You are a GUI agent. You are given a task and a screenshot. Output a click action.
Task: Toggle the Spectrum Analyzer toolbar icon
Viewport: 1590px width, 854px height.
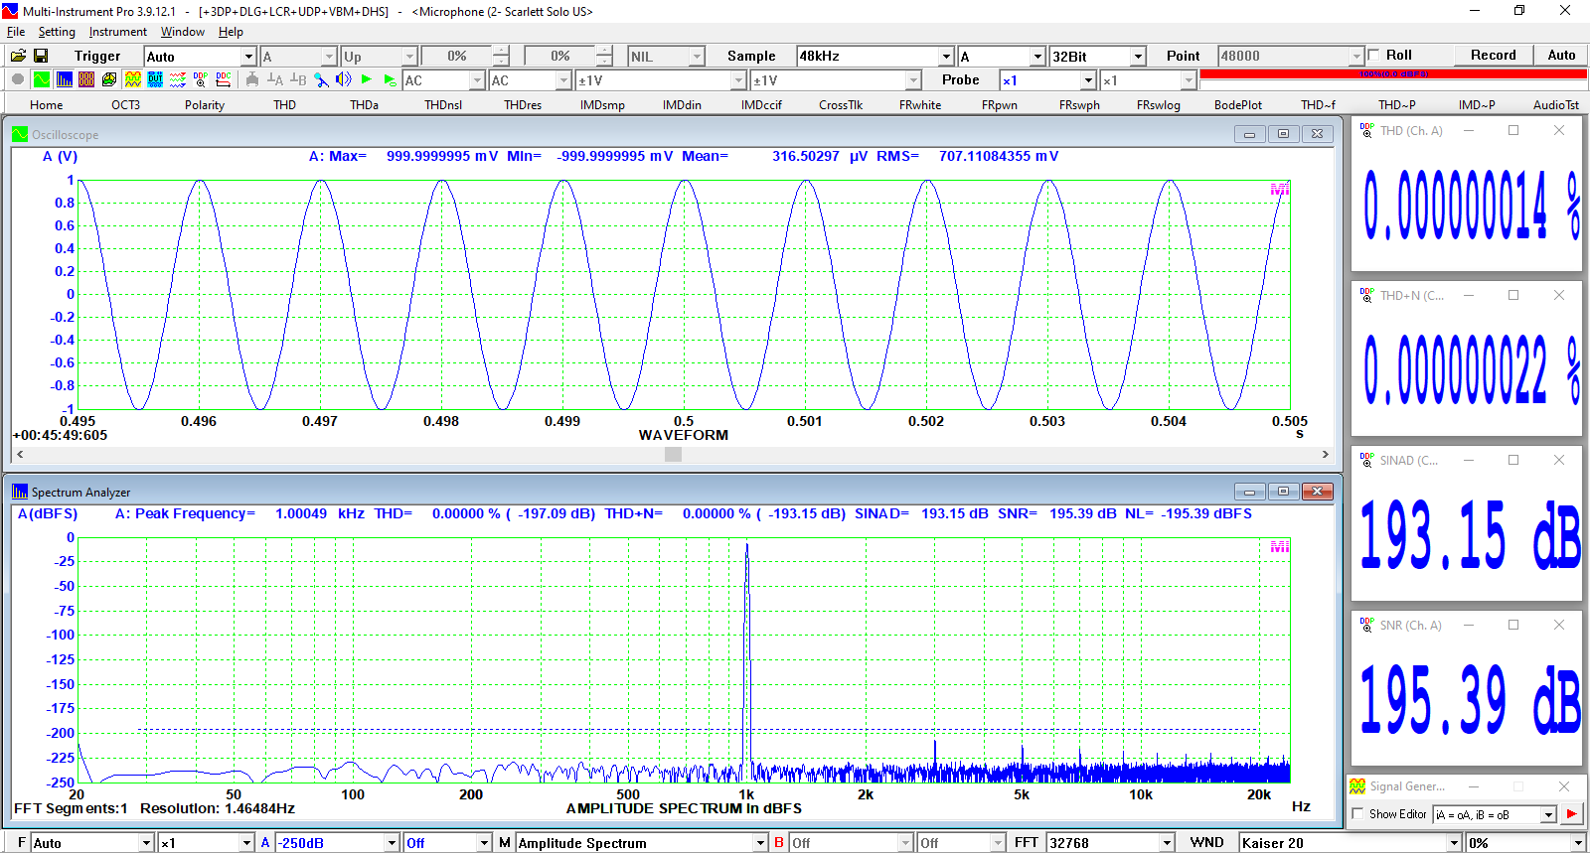click(x=64, y=79)
